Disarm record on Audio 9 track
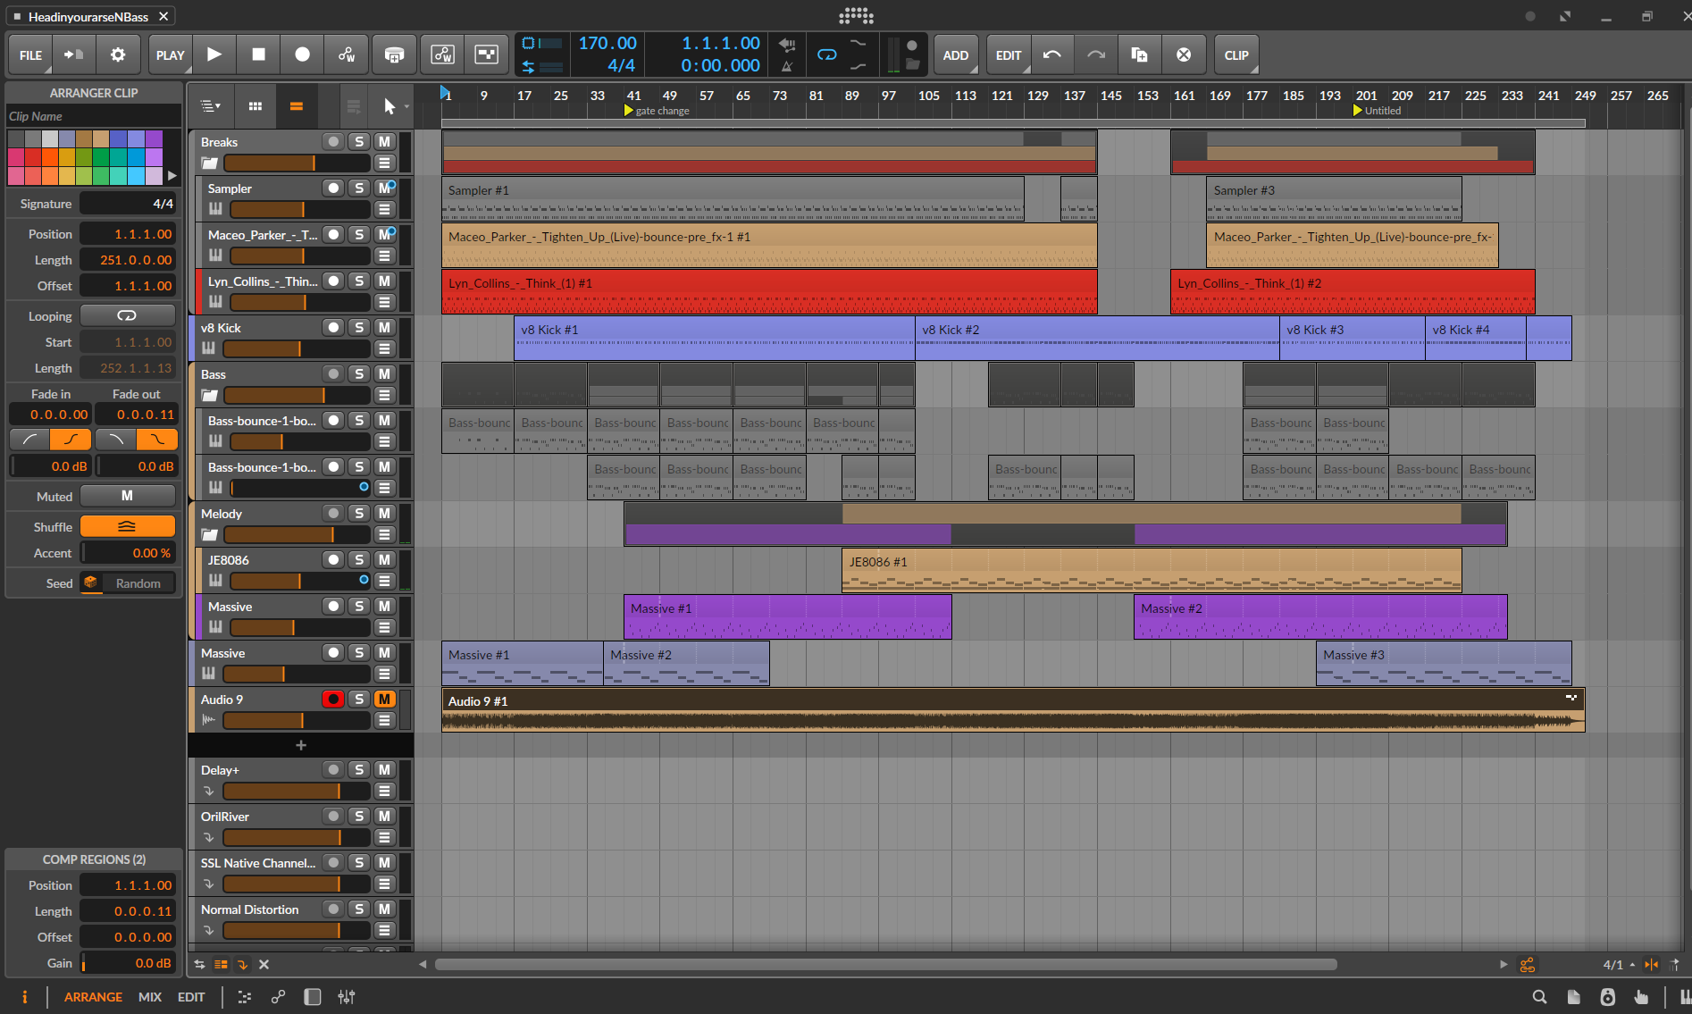 (333, 700)
